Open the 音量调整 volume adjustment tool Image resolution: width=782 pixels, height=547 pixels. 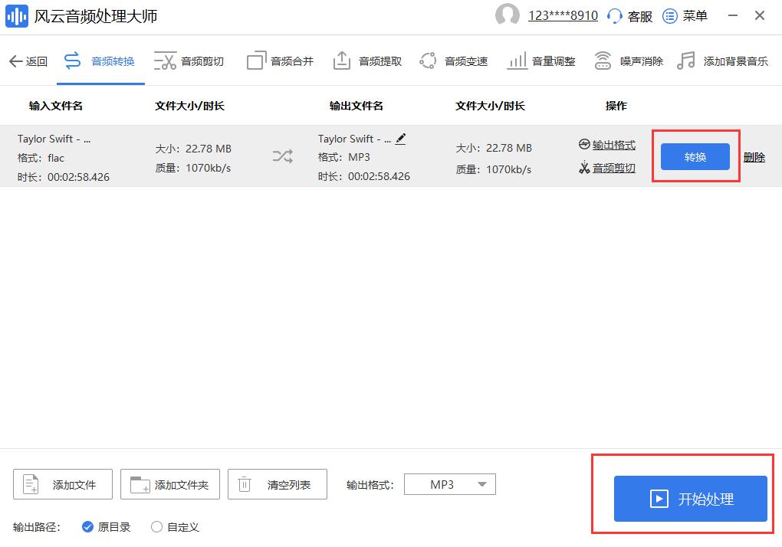pyautogui.click(x=540, y=61)
